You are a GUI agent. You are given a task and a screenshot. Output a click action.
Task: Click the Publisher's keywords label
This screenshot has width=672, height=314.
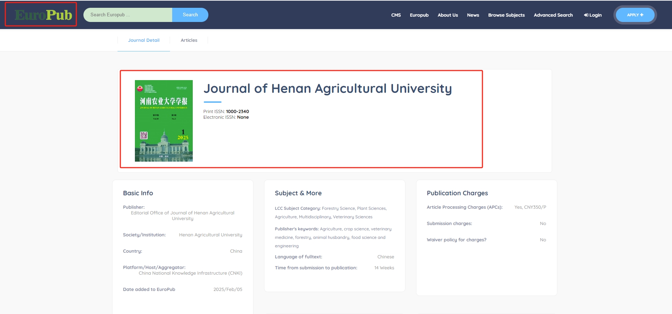297,229
